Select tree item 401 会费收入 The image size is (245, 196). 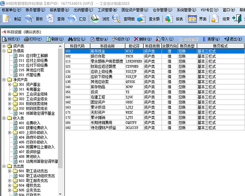click(x=32, y=122)
